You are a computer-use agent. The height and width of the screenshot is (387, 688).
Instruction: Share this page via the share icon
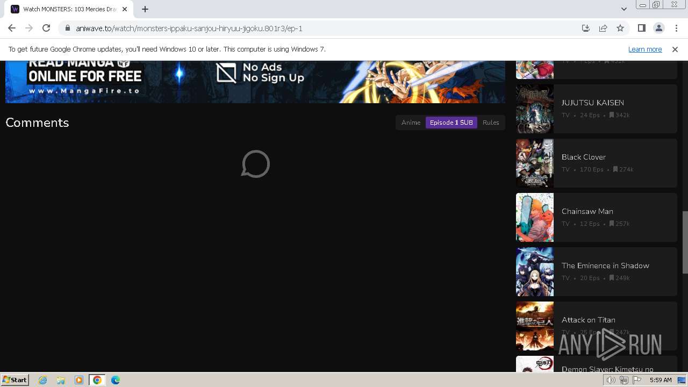pyautogui.click(x=603, y=28)
